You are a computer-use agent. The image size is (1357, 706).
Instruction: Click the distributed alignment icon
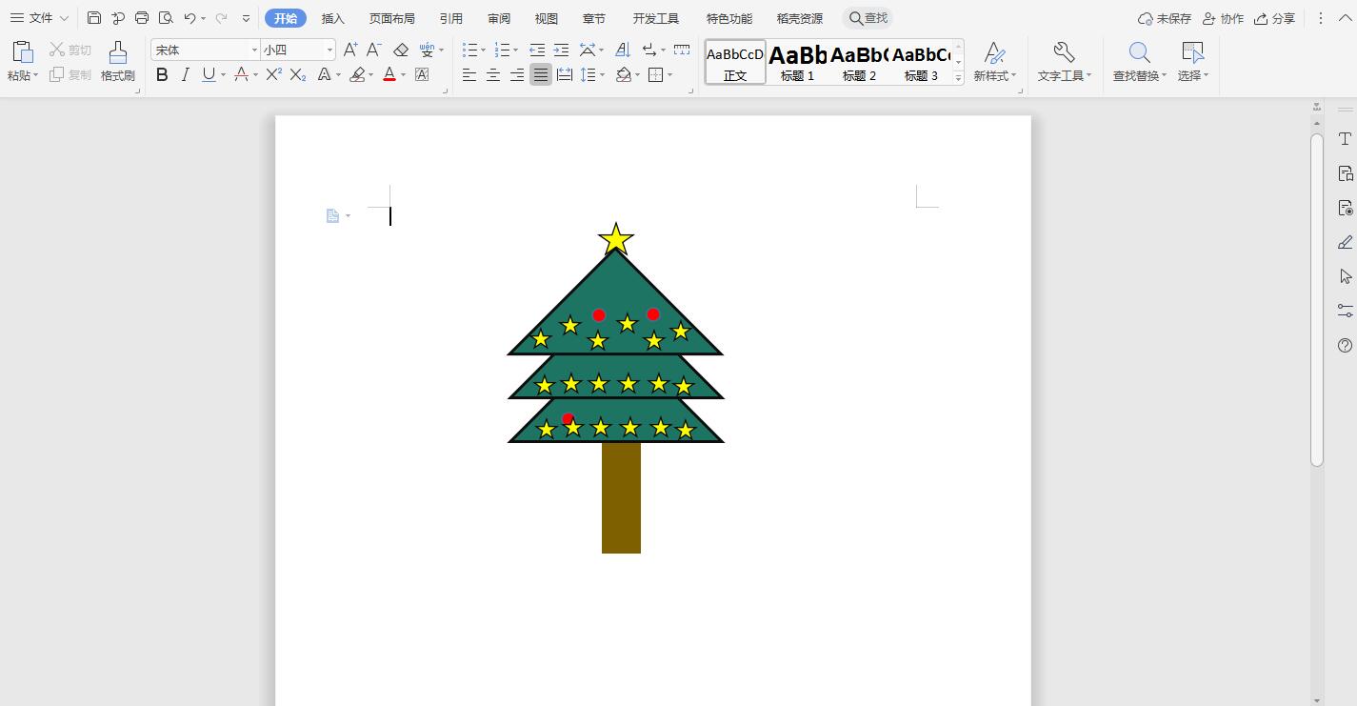pos(565,74)
